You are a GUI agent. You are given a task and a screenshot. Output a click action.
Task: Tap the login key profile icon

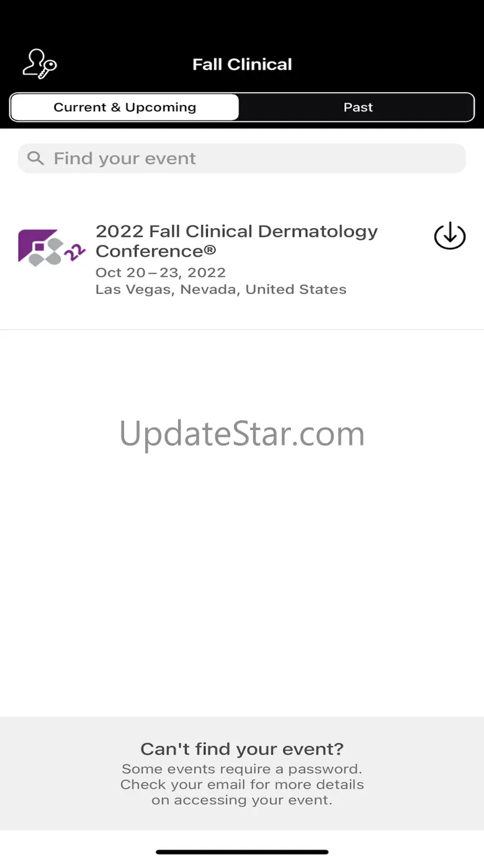point(40,64)
